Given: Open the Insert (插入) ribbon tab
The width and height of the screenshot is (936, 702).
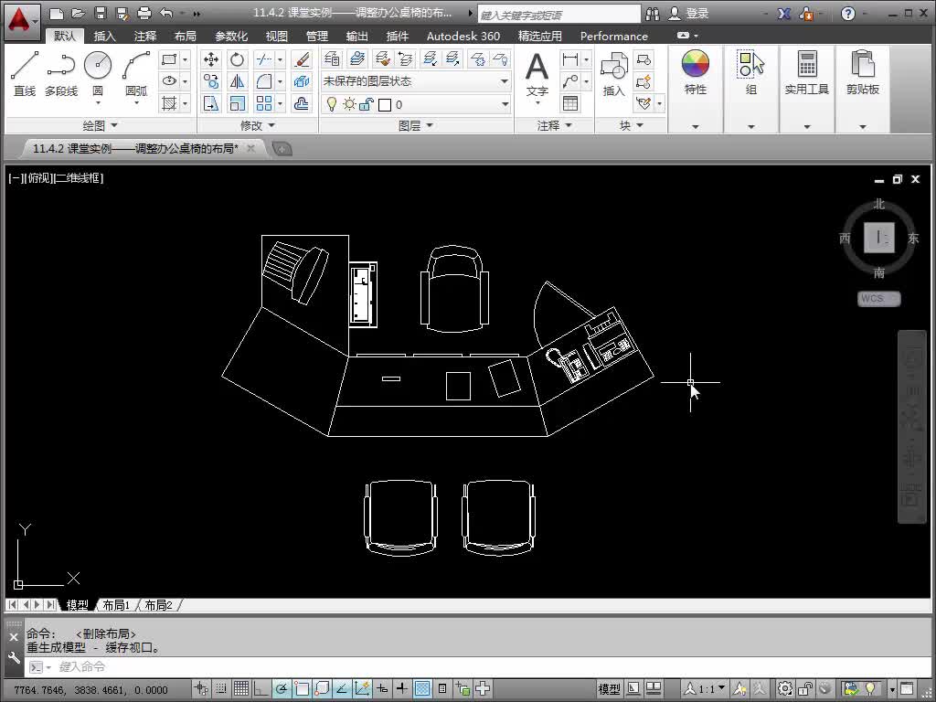Looking at the screenshot, I should 104,36.
